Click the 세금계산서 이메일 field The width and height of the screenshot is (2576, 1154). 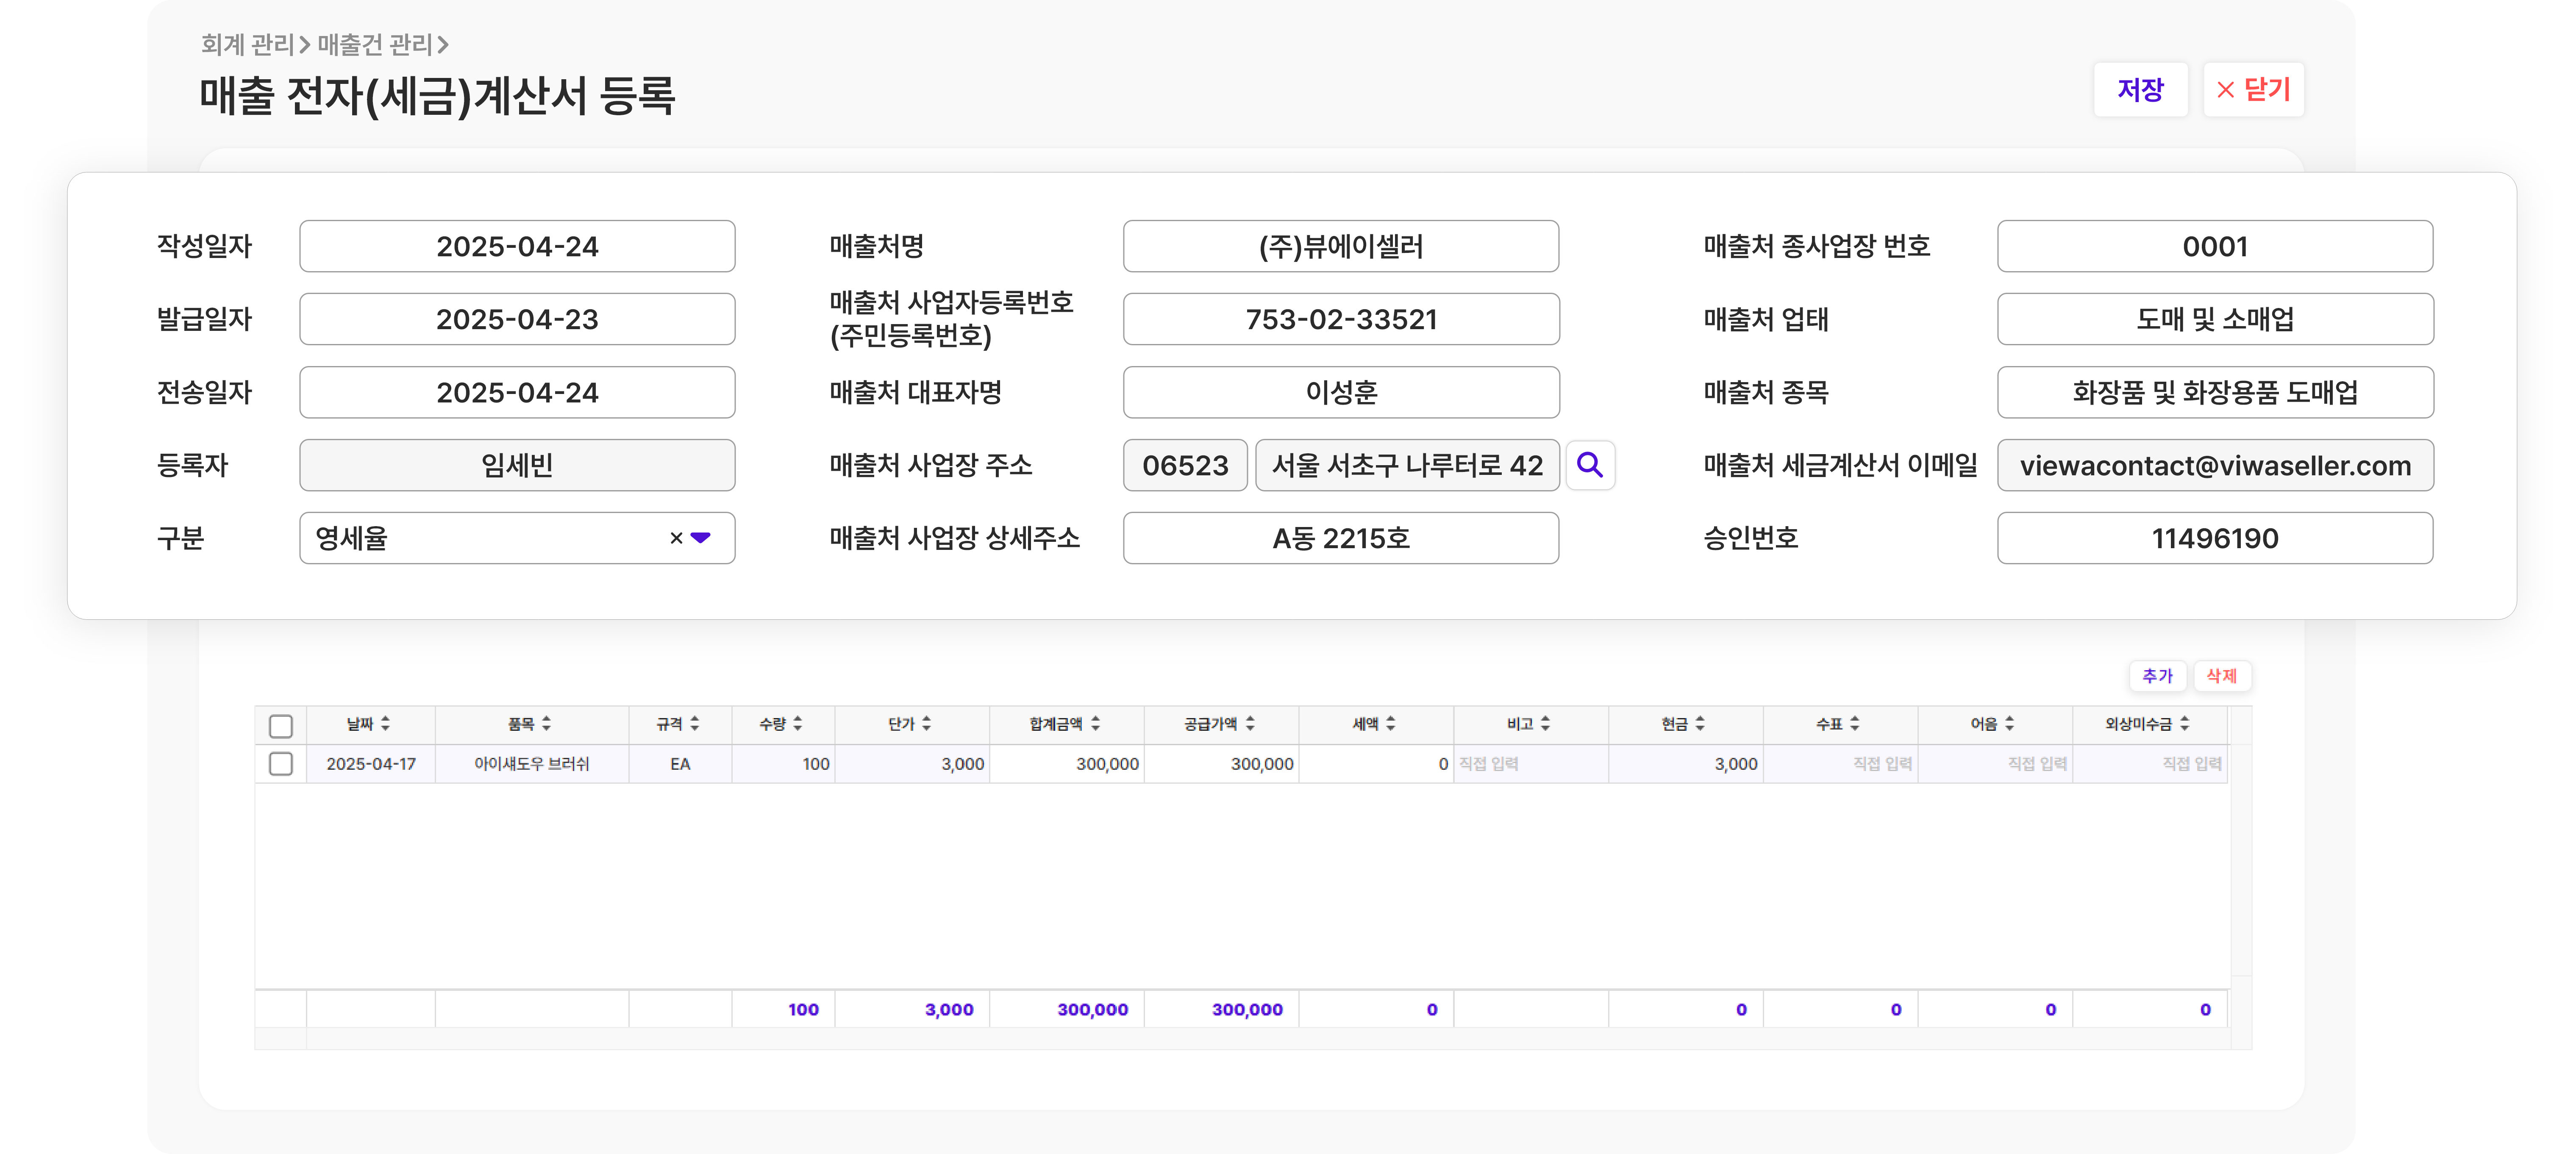click(x=2215, y=465)
